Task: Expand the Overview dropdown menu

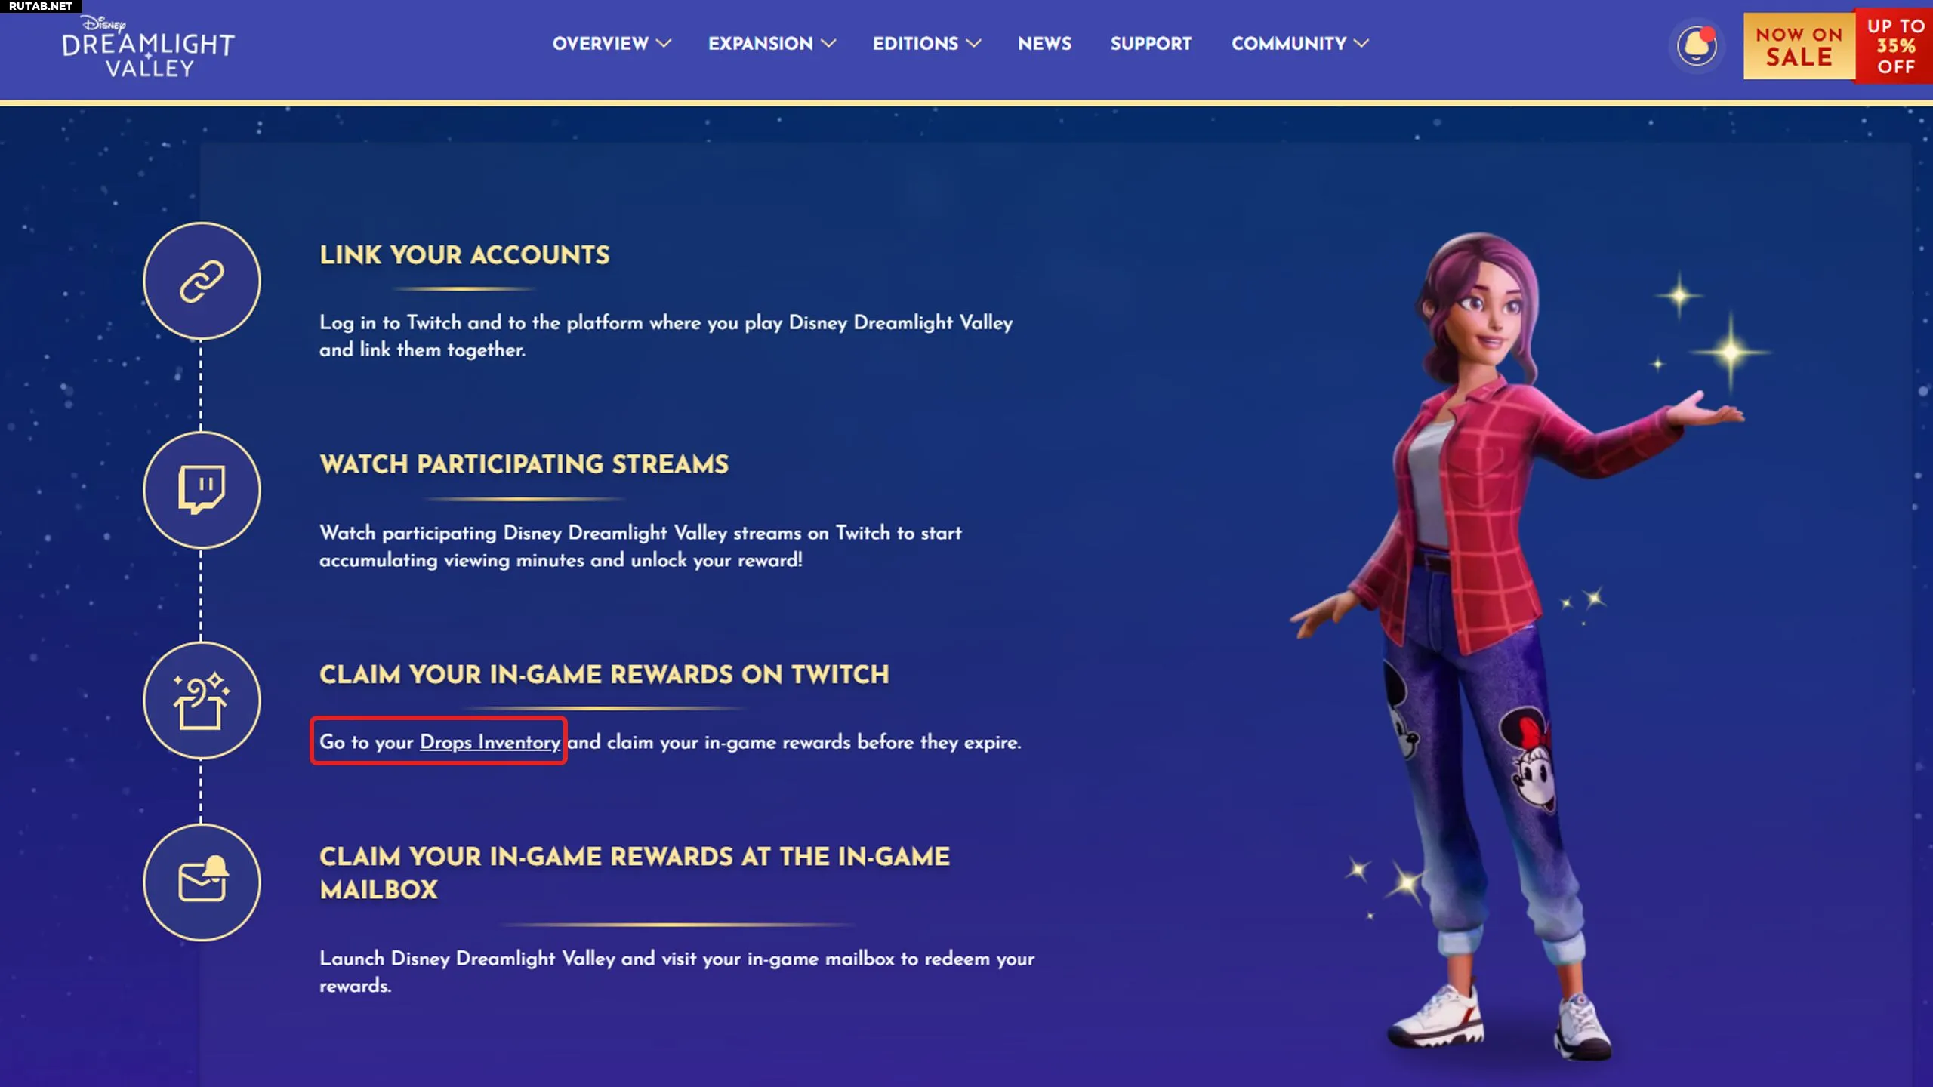Action: point(612,44)
